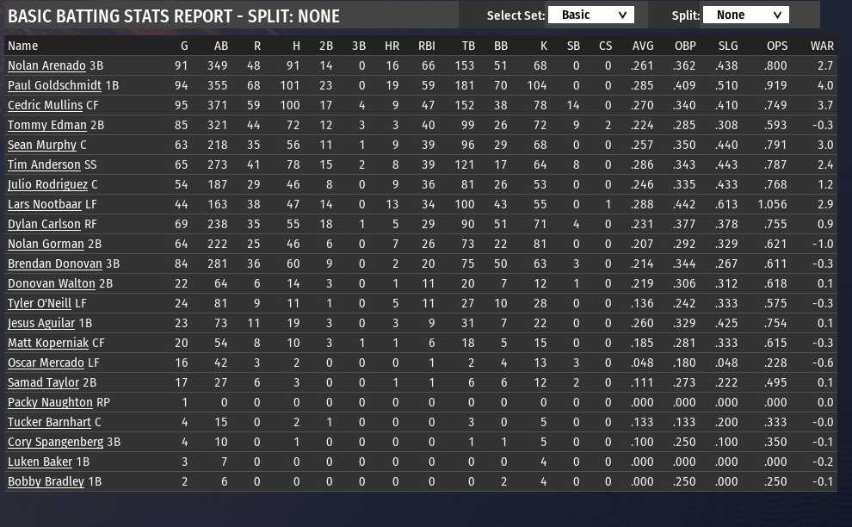The width and height of the screenshot is (852, 527).
Task: Click Lars Nootbaar's 1.056 OPS value
Action: (772, 204)
